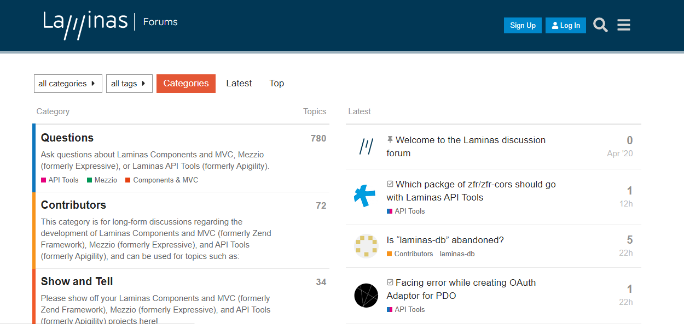Click Laminas avatar beside Welcome topic

pos(366,146)
